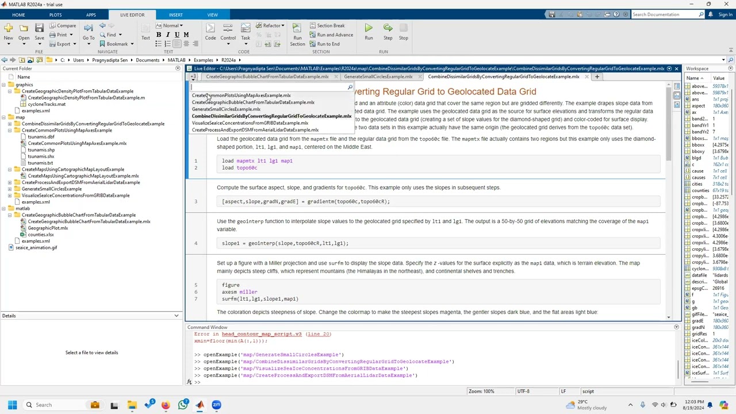Switch to the INSERT ribbon tab
The height and width of the screenshot is (414, 736).
tap(176, 14)
